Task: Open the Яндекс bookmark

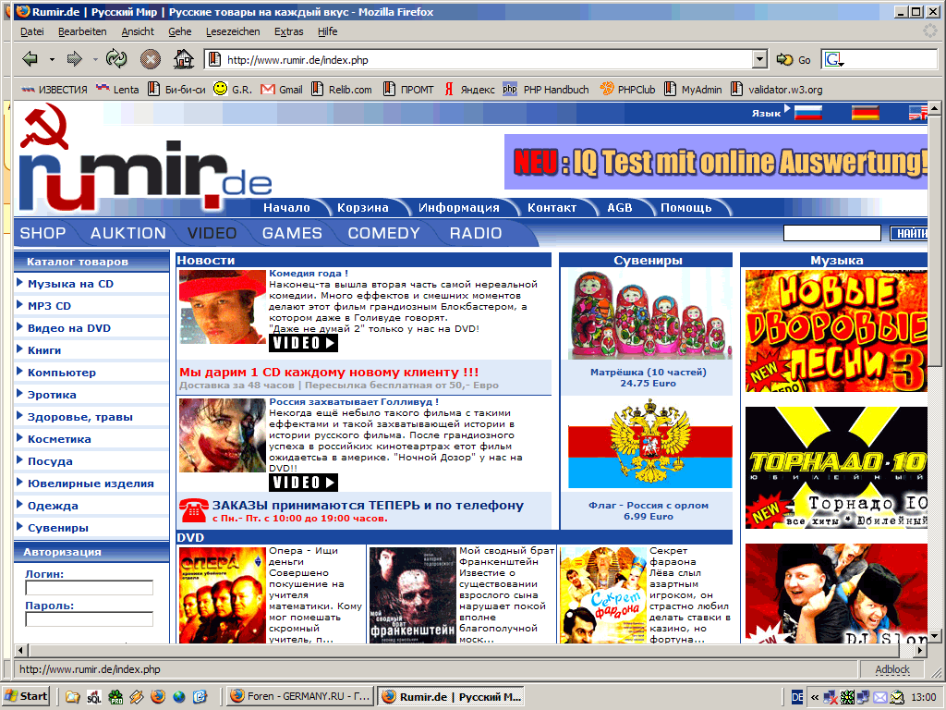Action: tap(469, 90)
